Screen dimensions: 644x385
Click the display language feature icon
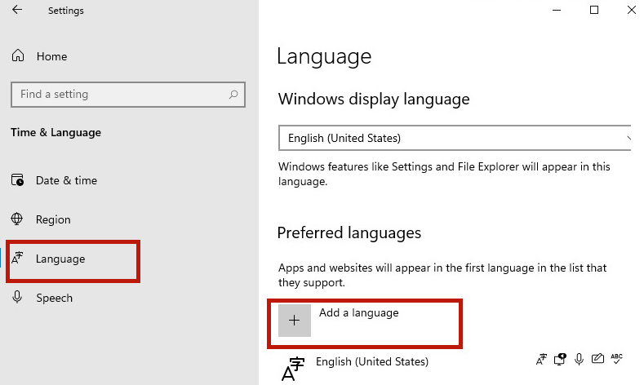541,359
